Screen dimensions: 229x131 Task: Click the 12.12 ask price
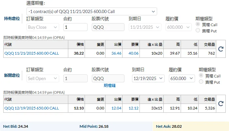(x=133, y=108)
